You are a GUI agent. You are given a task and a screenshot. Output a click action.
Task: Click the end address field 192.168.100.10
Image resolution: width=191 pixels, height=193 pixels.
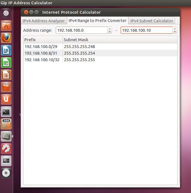click(147, 30)
